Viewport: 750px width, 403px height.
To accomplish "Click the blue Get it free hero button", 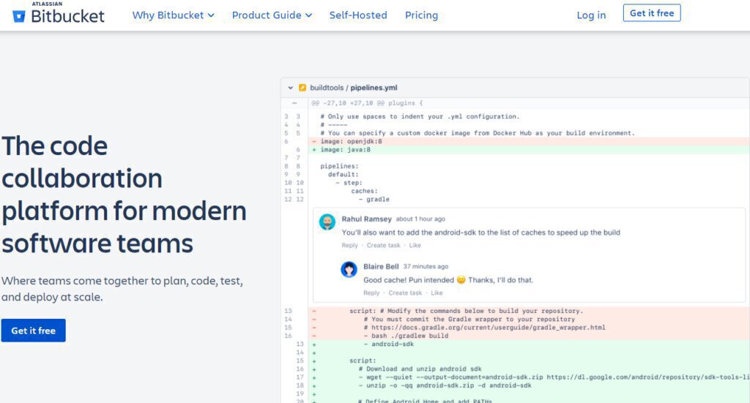I will click(33, 331).
